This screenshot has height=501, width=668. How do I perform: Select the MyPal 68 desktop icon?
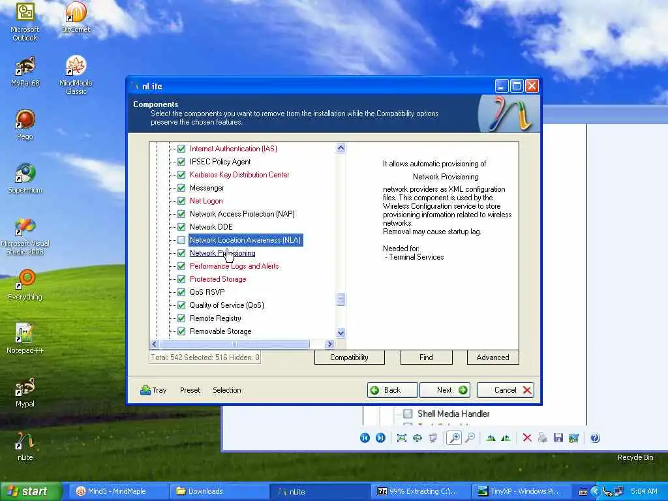tap(25, 72)
